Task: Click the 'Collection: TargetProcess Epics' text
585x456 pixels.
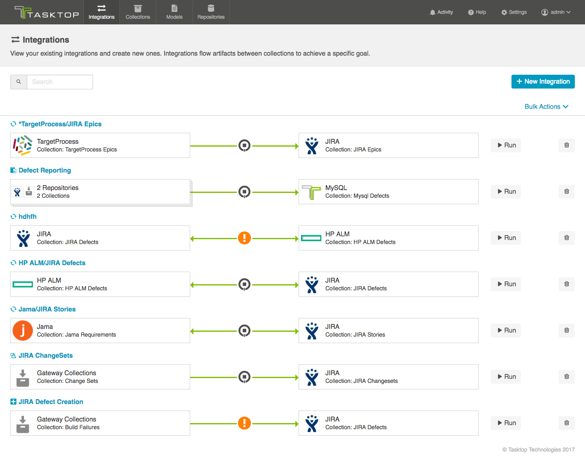Action: click(x=77, y=150)
